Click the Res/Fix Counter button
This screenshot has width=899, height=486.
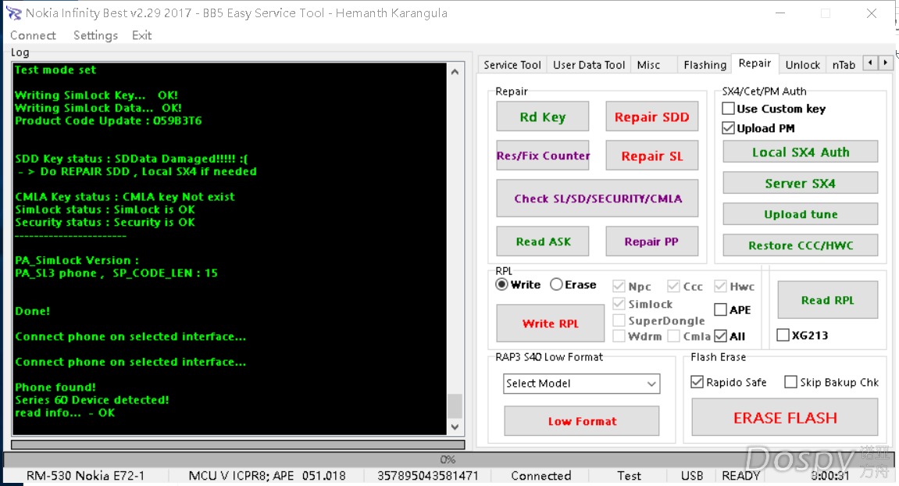pyautogui.click(x=542, y=155)
